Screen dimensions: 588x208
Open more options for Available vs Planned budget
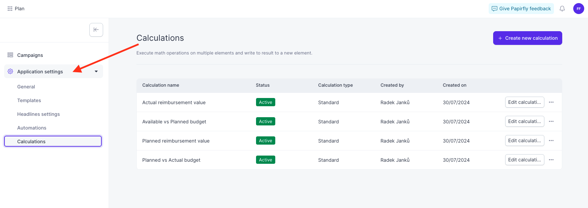(x=551, y=121)
